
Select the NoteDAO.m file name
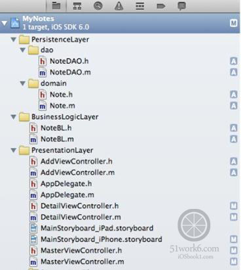point(70,72)
